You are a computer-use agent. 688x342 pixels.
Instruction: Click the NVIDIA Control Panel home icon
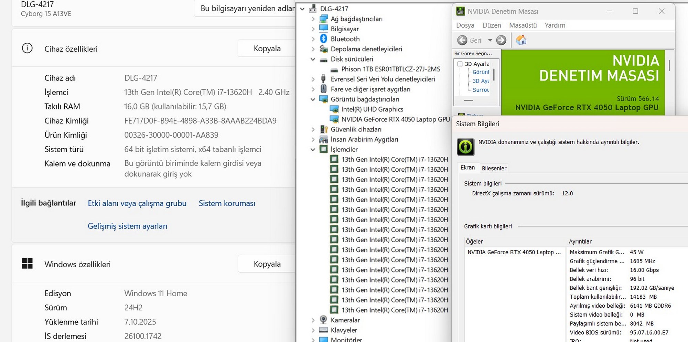521,40
